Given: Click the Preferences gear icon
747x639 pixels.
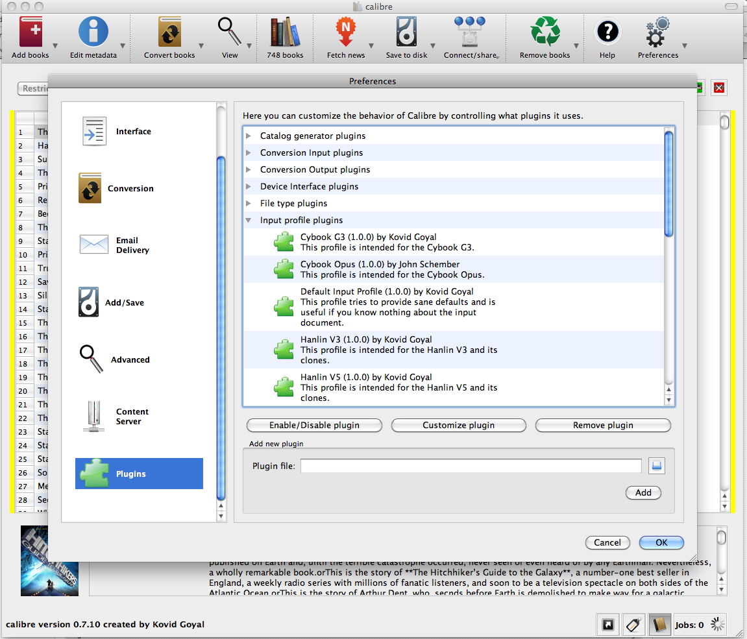Looking at the screenshot, I should [657, 31].
